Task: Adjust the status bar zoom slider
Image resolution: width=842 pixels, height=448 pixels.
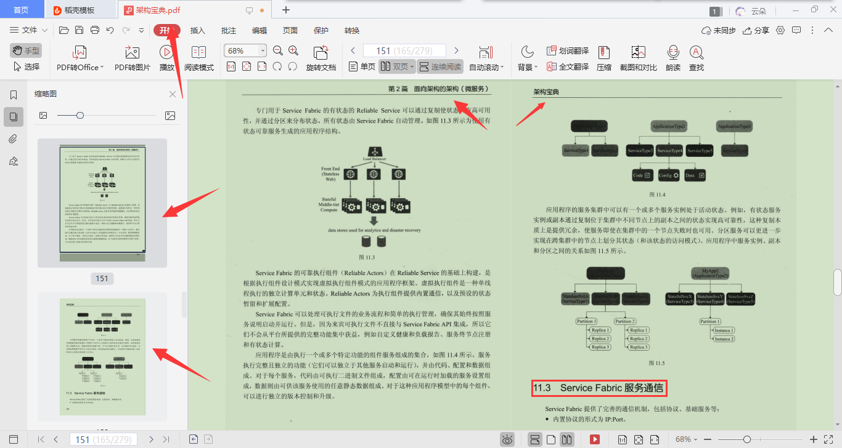Action: [x=747, y=439]
